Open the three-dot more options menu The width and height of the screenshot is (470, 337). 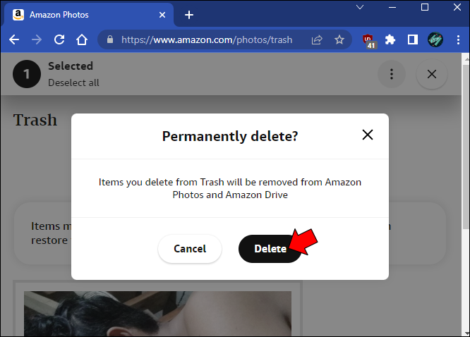pyautogui.click(x=391, y=74)
